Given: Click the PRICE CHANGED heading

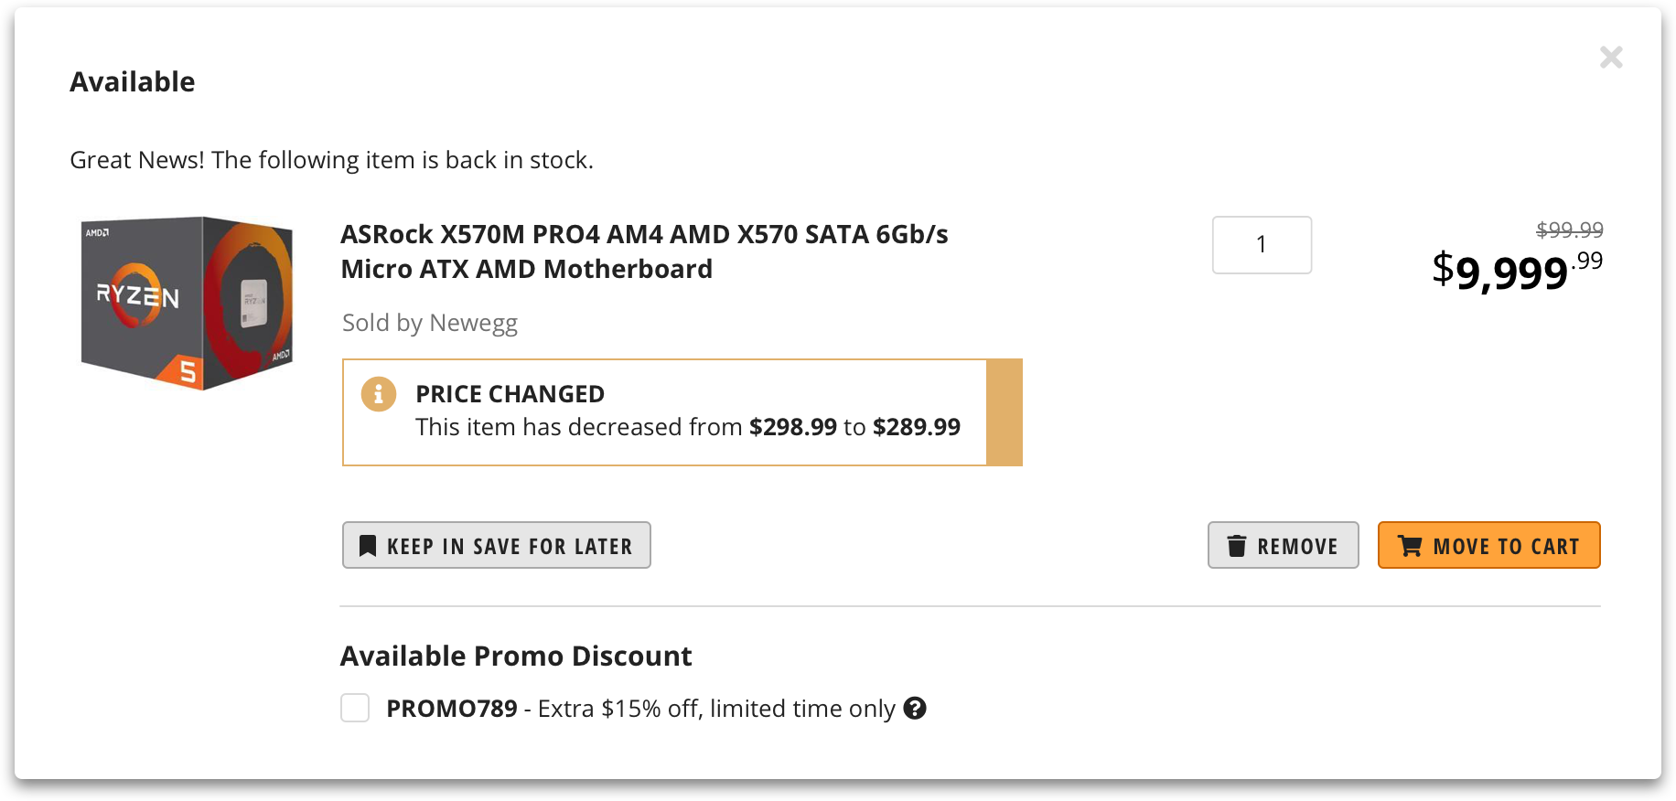Looking at the screenshot, I should click(510, 394).
